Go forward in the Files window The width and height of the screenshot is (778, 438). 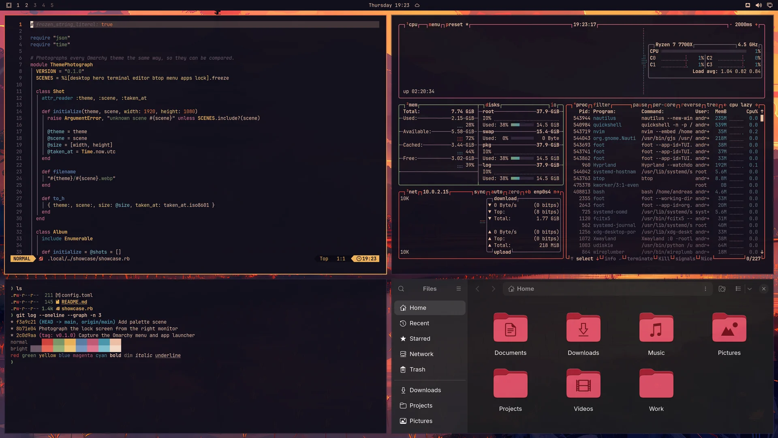coord(493,289)
